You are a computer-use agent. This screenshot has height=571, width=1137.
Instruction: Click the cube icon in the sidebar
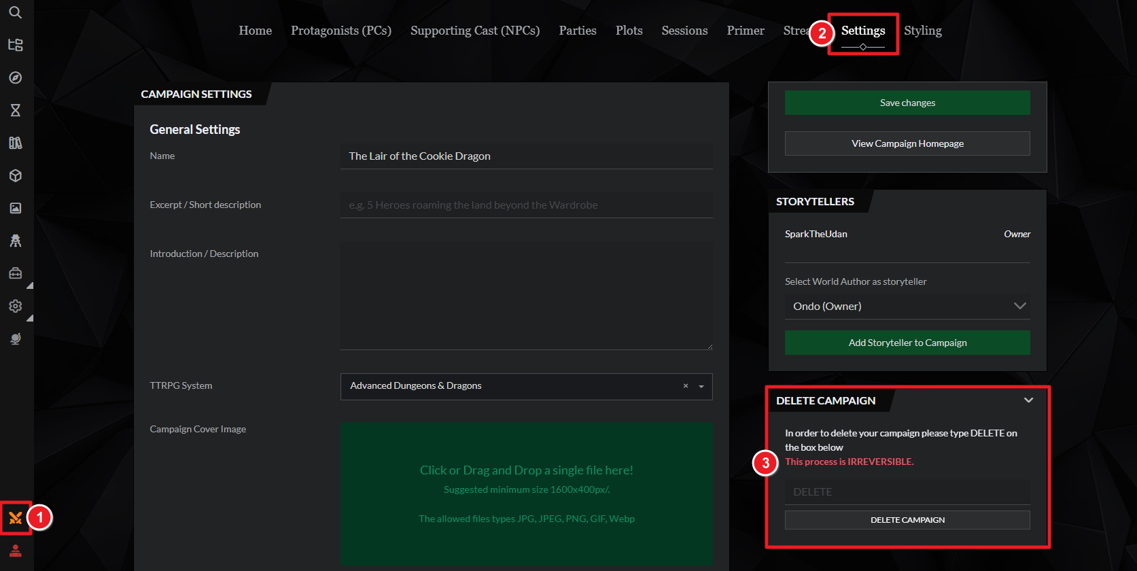point(15,175)
